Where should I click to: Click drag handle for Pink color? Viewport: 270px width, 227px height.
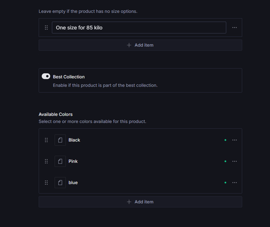[x=46, y=161]
